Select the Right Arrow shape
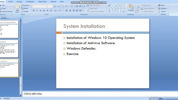Viewport: 178px width, 100px height. (x=118, y=8)
